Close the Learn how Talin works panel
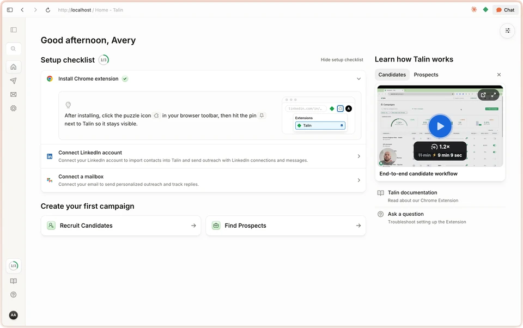 tap(498, 75)
